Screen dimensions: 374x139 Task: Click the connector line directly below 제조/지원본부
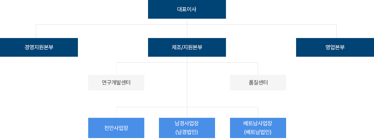[187, 60]
